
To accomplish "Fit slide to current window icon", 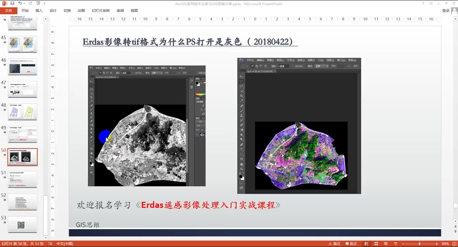I will click(454, 244).
